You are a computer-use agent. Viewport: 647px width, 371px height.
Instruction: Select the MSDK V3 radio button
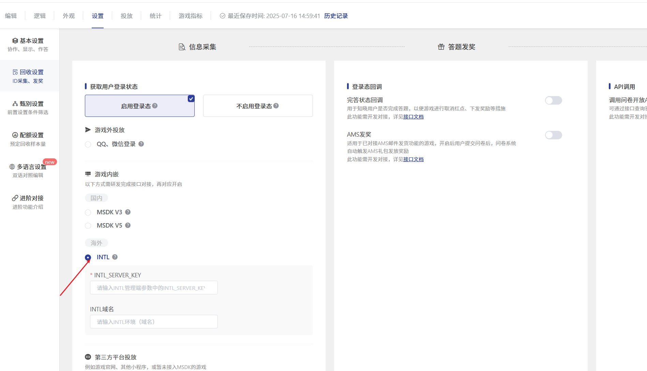(88, 213)
